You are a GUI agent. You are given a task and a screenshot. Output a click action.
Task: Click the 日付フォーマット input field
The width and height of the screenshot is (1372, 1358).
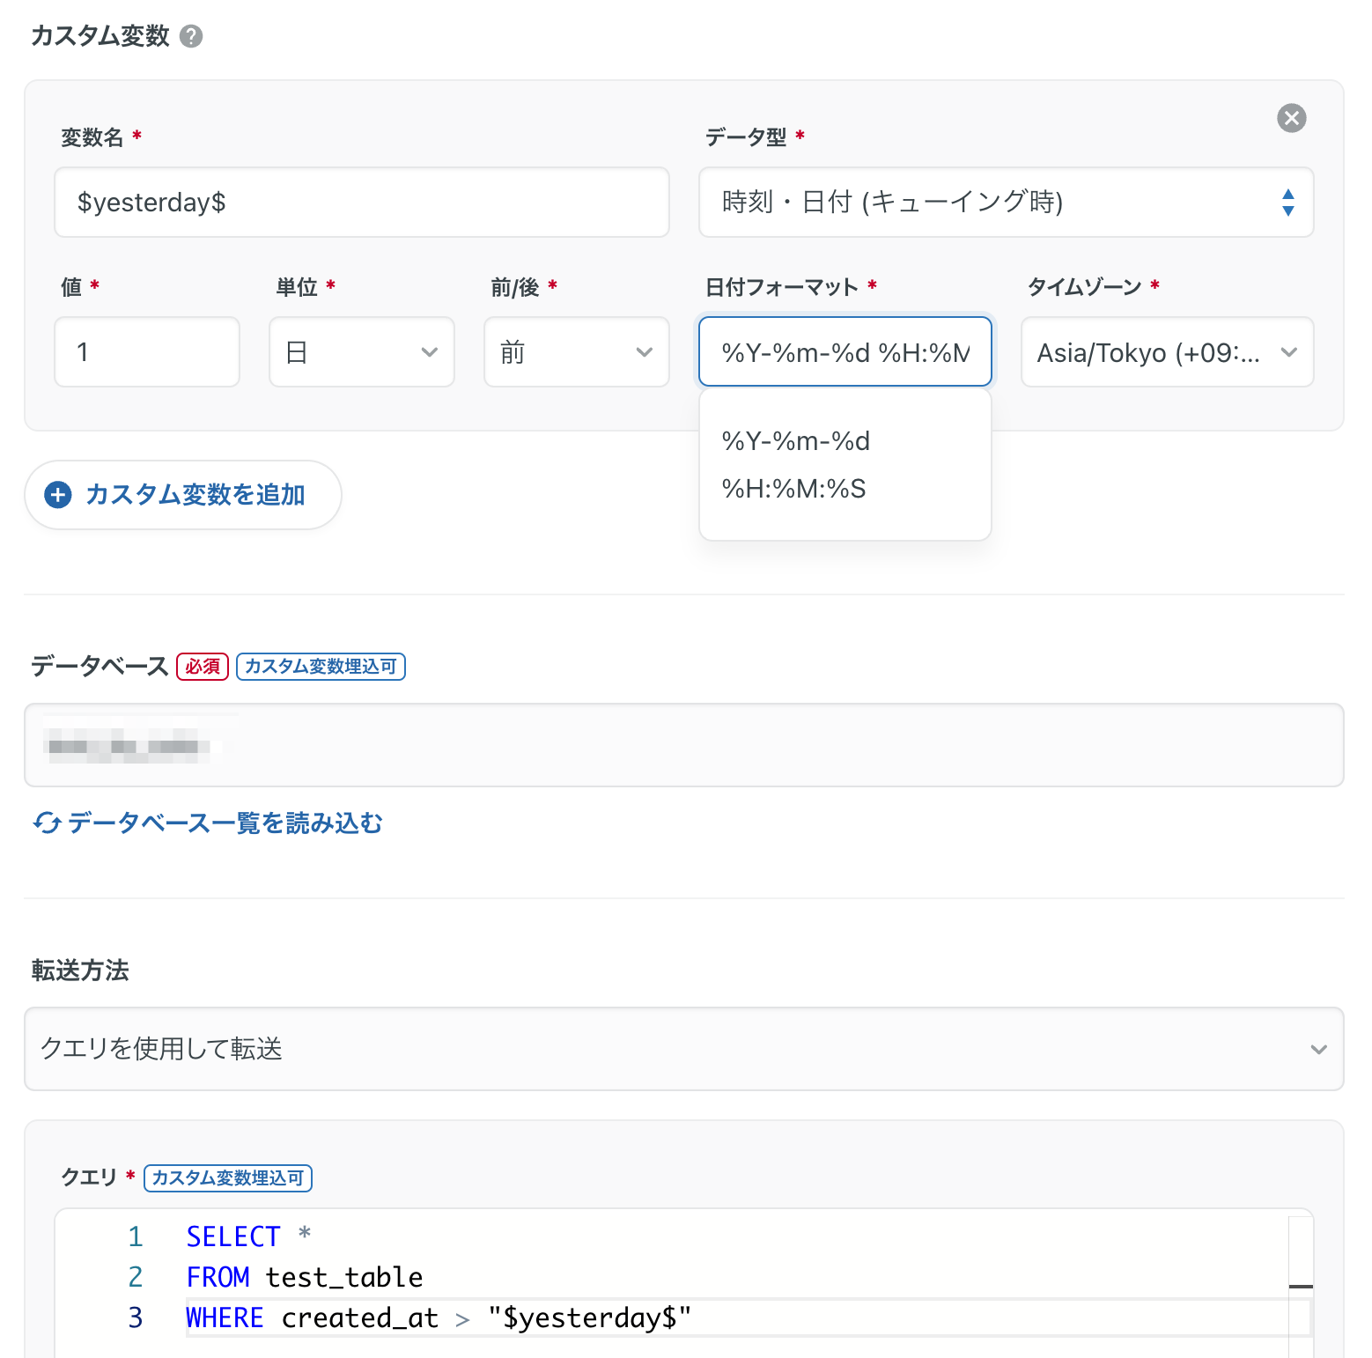point(845,352)
